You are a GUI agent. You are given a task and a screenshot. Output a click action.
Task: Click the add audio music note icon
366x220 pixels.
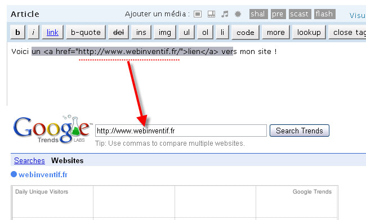coord(225,14)
